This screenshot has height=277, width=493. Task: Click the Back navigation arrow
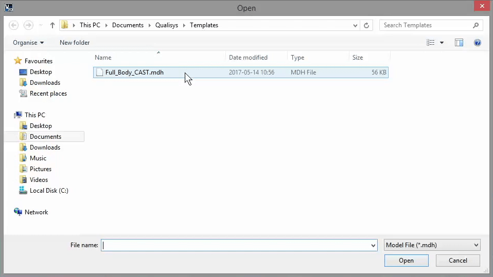pyautogui.click(x=14, y=25)
